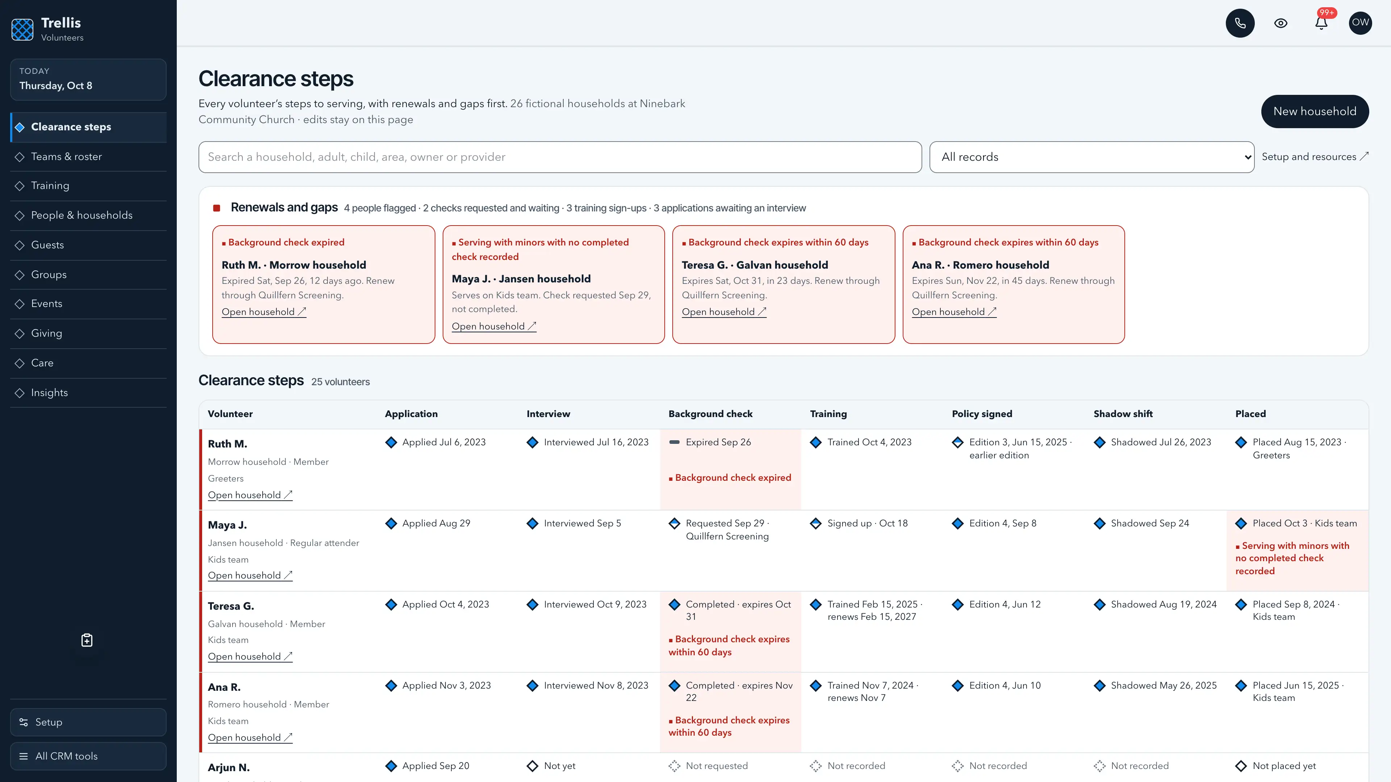Image resolution: width=1391 pixels, height=782 pixels.
Task: Open Setup and resources link
Action: (x=1315, y=156)
